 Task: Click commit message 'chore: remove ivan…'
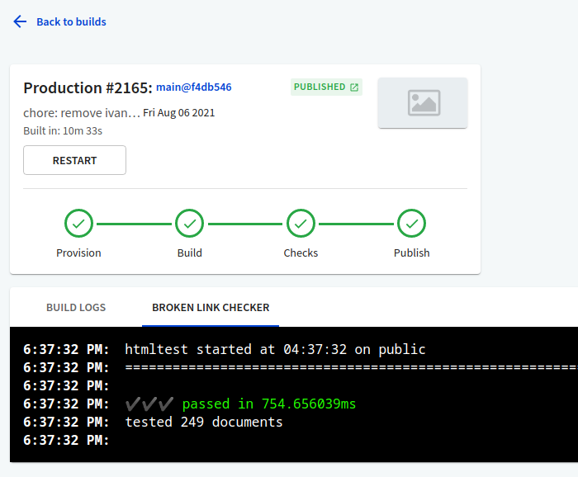coord(82,113)
